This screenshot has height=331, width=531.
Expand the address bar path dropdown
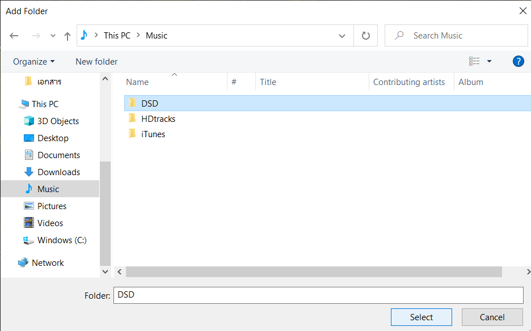tap(342, 36)
